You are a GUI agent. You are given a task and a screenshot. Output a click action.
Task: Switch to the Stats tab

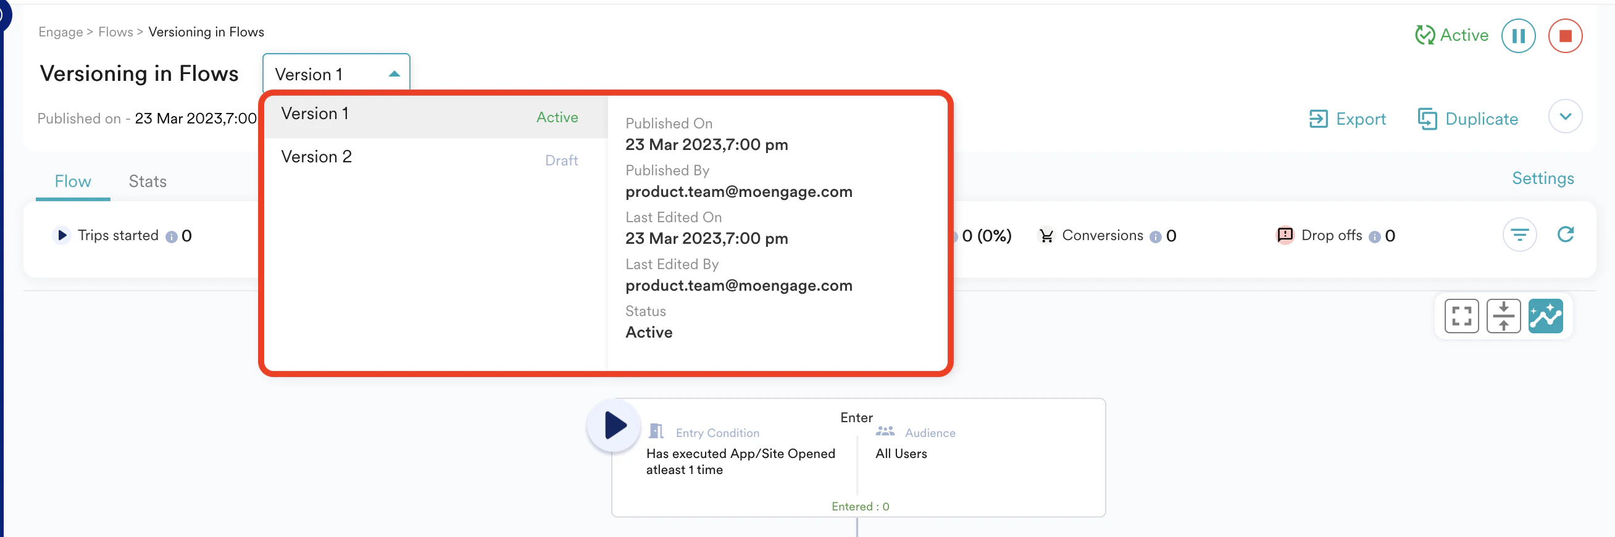coord(148,181)
